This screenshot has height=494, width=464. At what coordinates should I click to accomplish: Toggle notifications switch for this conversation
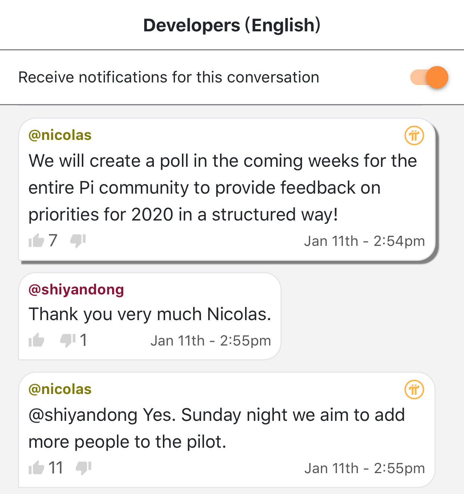(429, 77)
